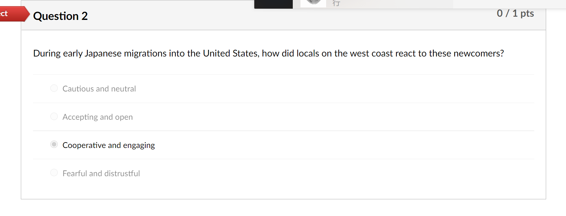Screen dimensions: 566x216
Task: Select the 'Cautious and neutral' radio button
Action: coord(54,88)
